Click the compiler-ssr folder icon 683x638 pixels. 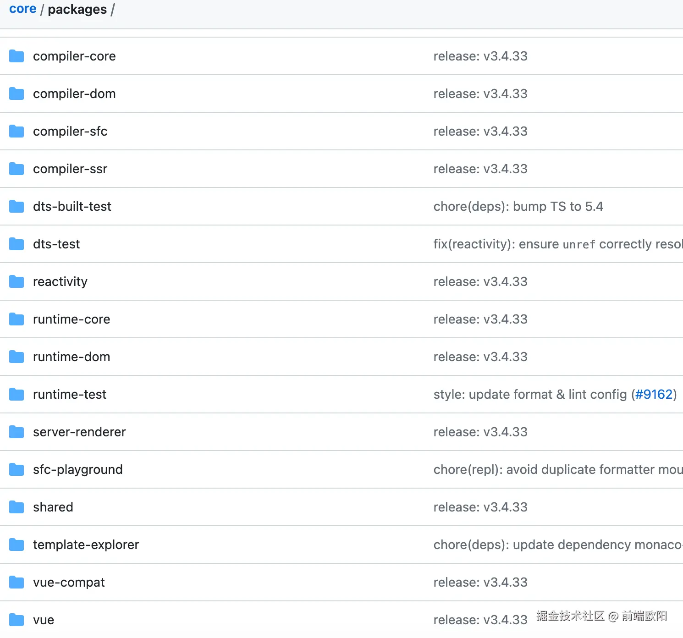point(17,169)
